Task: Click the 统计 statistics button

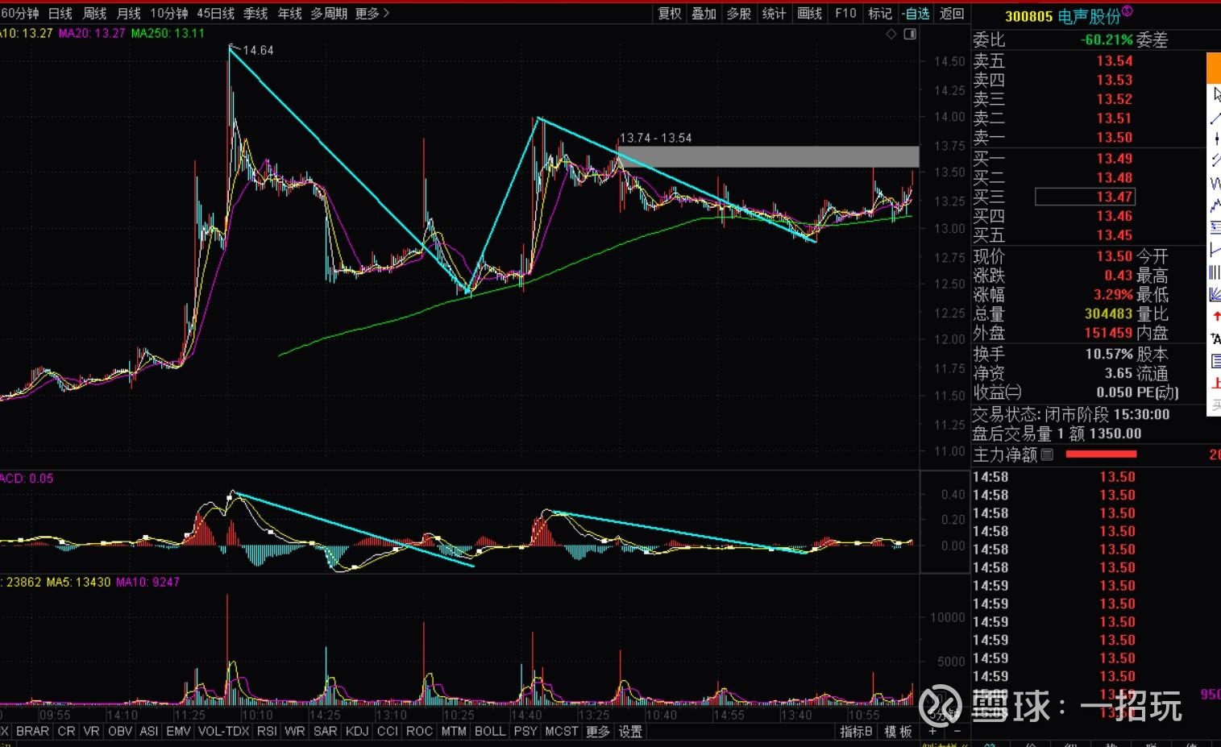Action: coord(774,13)
